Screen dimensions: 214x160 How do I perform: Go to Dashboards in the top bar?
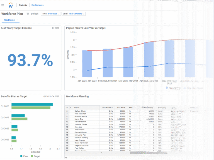click(x=37, y=5)
